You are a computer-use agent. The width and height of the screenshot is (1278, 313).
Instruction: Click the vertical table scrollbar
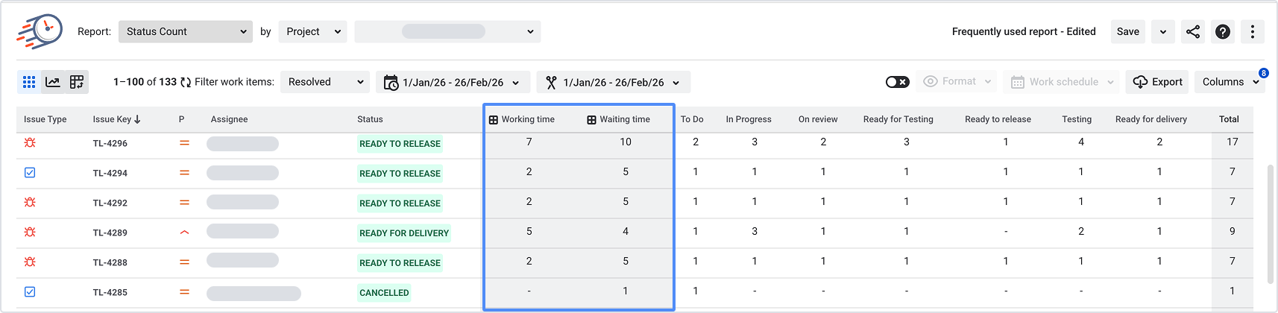click(x=1271, y=224)
